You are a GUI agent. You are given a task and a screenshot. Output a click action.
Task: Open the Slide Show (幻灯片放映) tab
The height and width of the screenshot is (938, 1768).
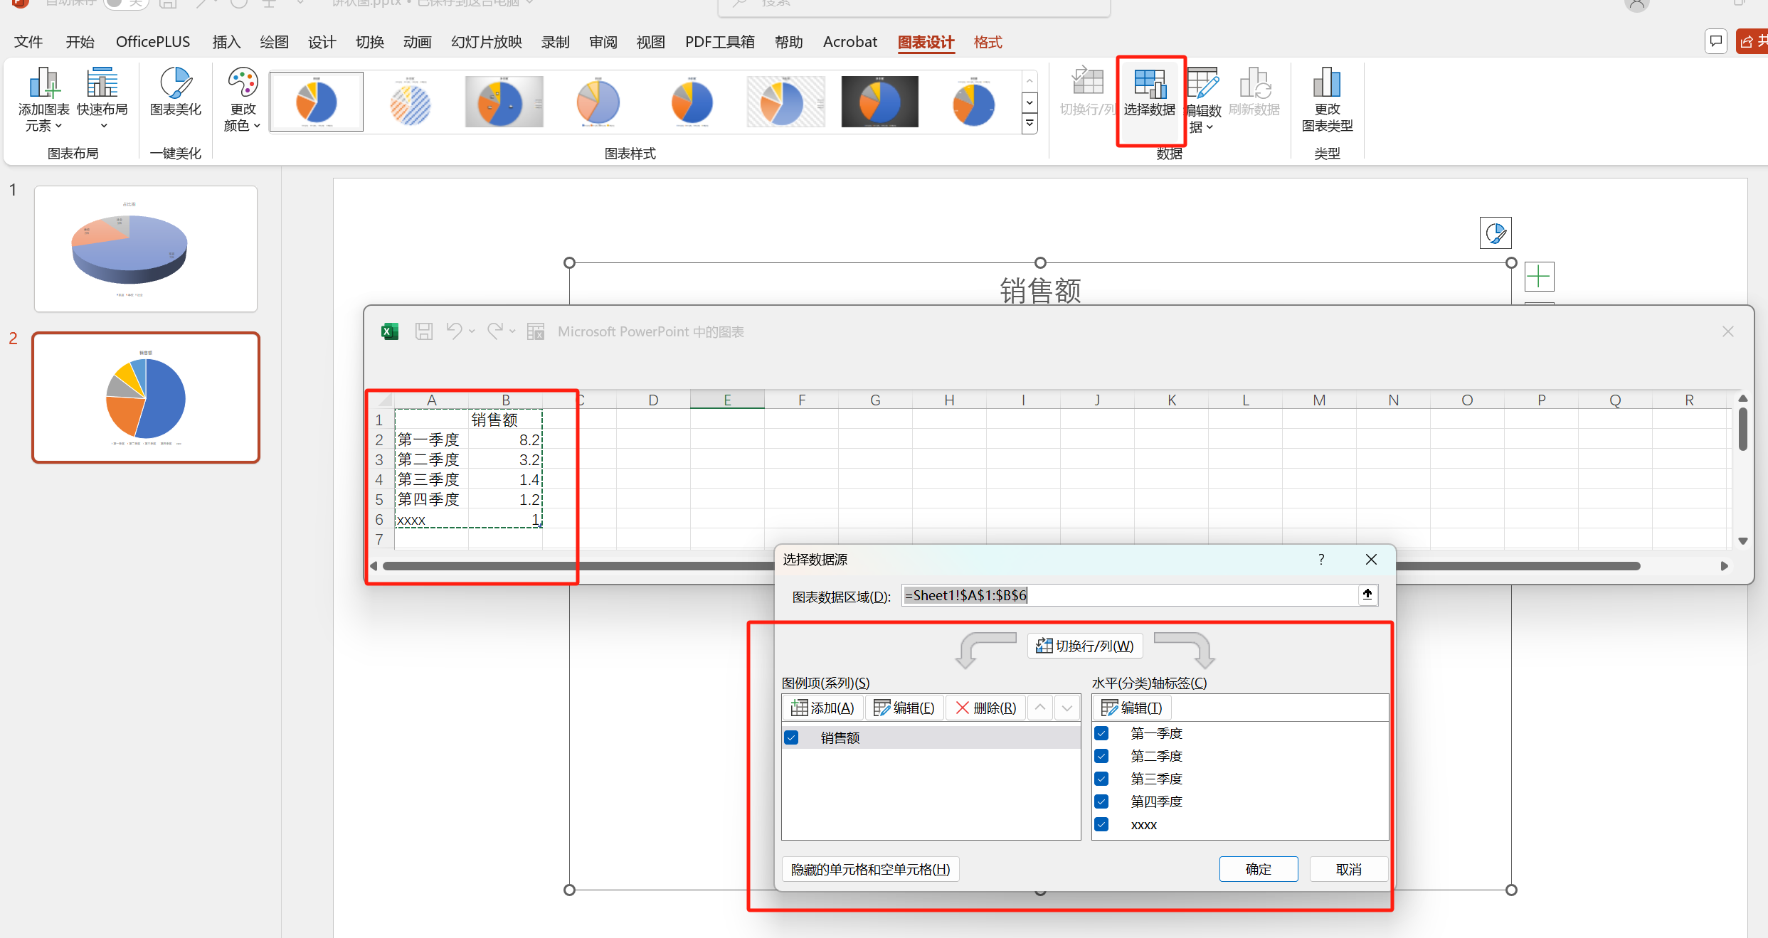click(487, 42)
